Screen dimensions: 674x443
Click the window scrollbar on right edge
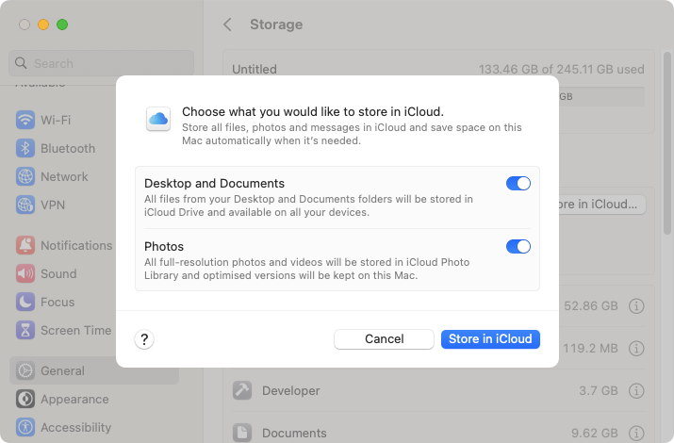(x=667, y=143)
